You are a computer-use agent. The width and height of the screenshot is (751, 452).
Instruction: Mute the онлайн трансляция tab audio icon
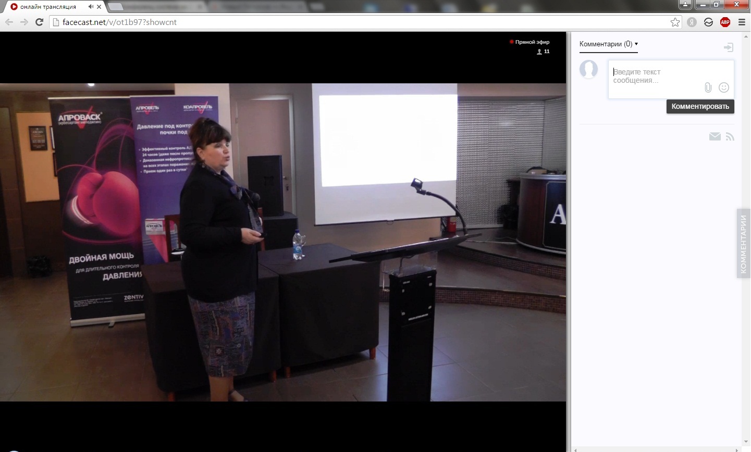[91, 7]
